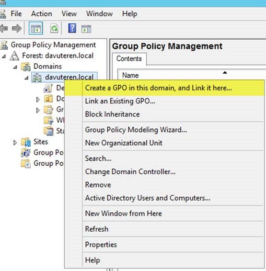Collapse the Forest: davuteren.local node
The width and height of the screenshot is (266, 271).
4,56
